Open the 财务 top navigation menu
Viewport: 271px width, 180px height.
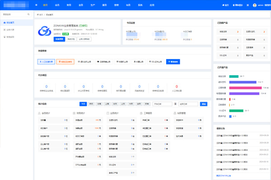pyautogui.click(x=69, y=5)
